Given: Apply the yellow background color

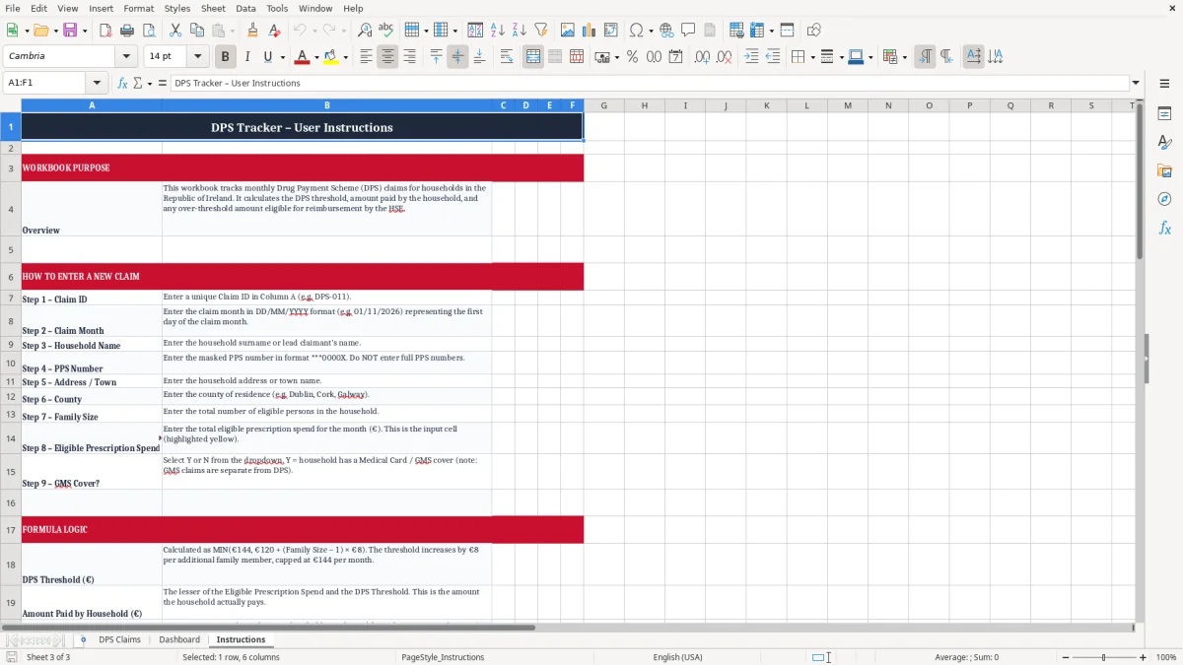Looking at the screenshot, I should (330, 57).
